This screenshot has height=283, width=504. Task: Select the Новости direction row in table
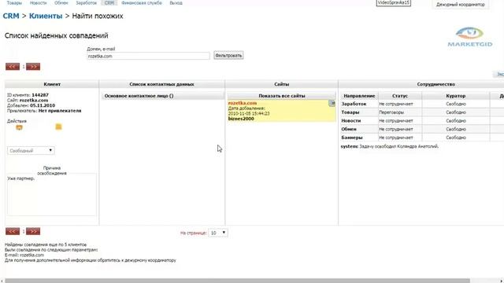click(x=422, y=120)
